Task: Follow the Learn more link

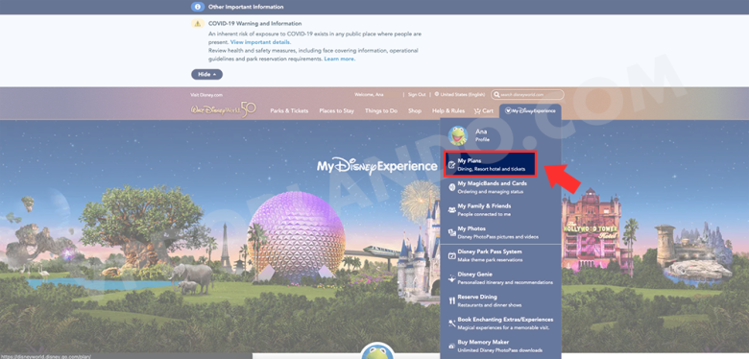Action: (x=340, y=59)
